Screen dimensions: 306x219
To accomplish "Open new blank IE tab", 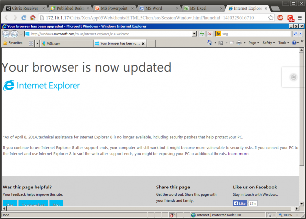I will pyautogui.click(x=152, y=44).
